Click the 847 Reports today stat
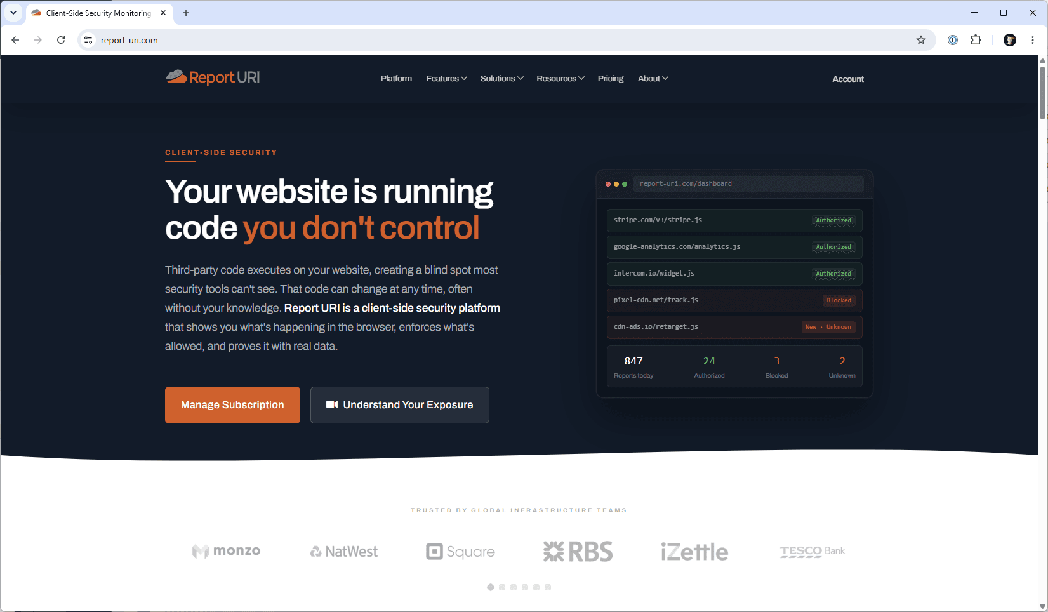The width and height of the screenshot is (1048, 612). pyautogui.click(x=633, y=367)
